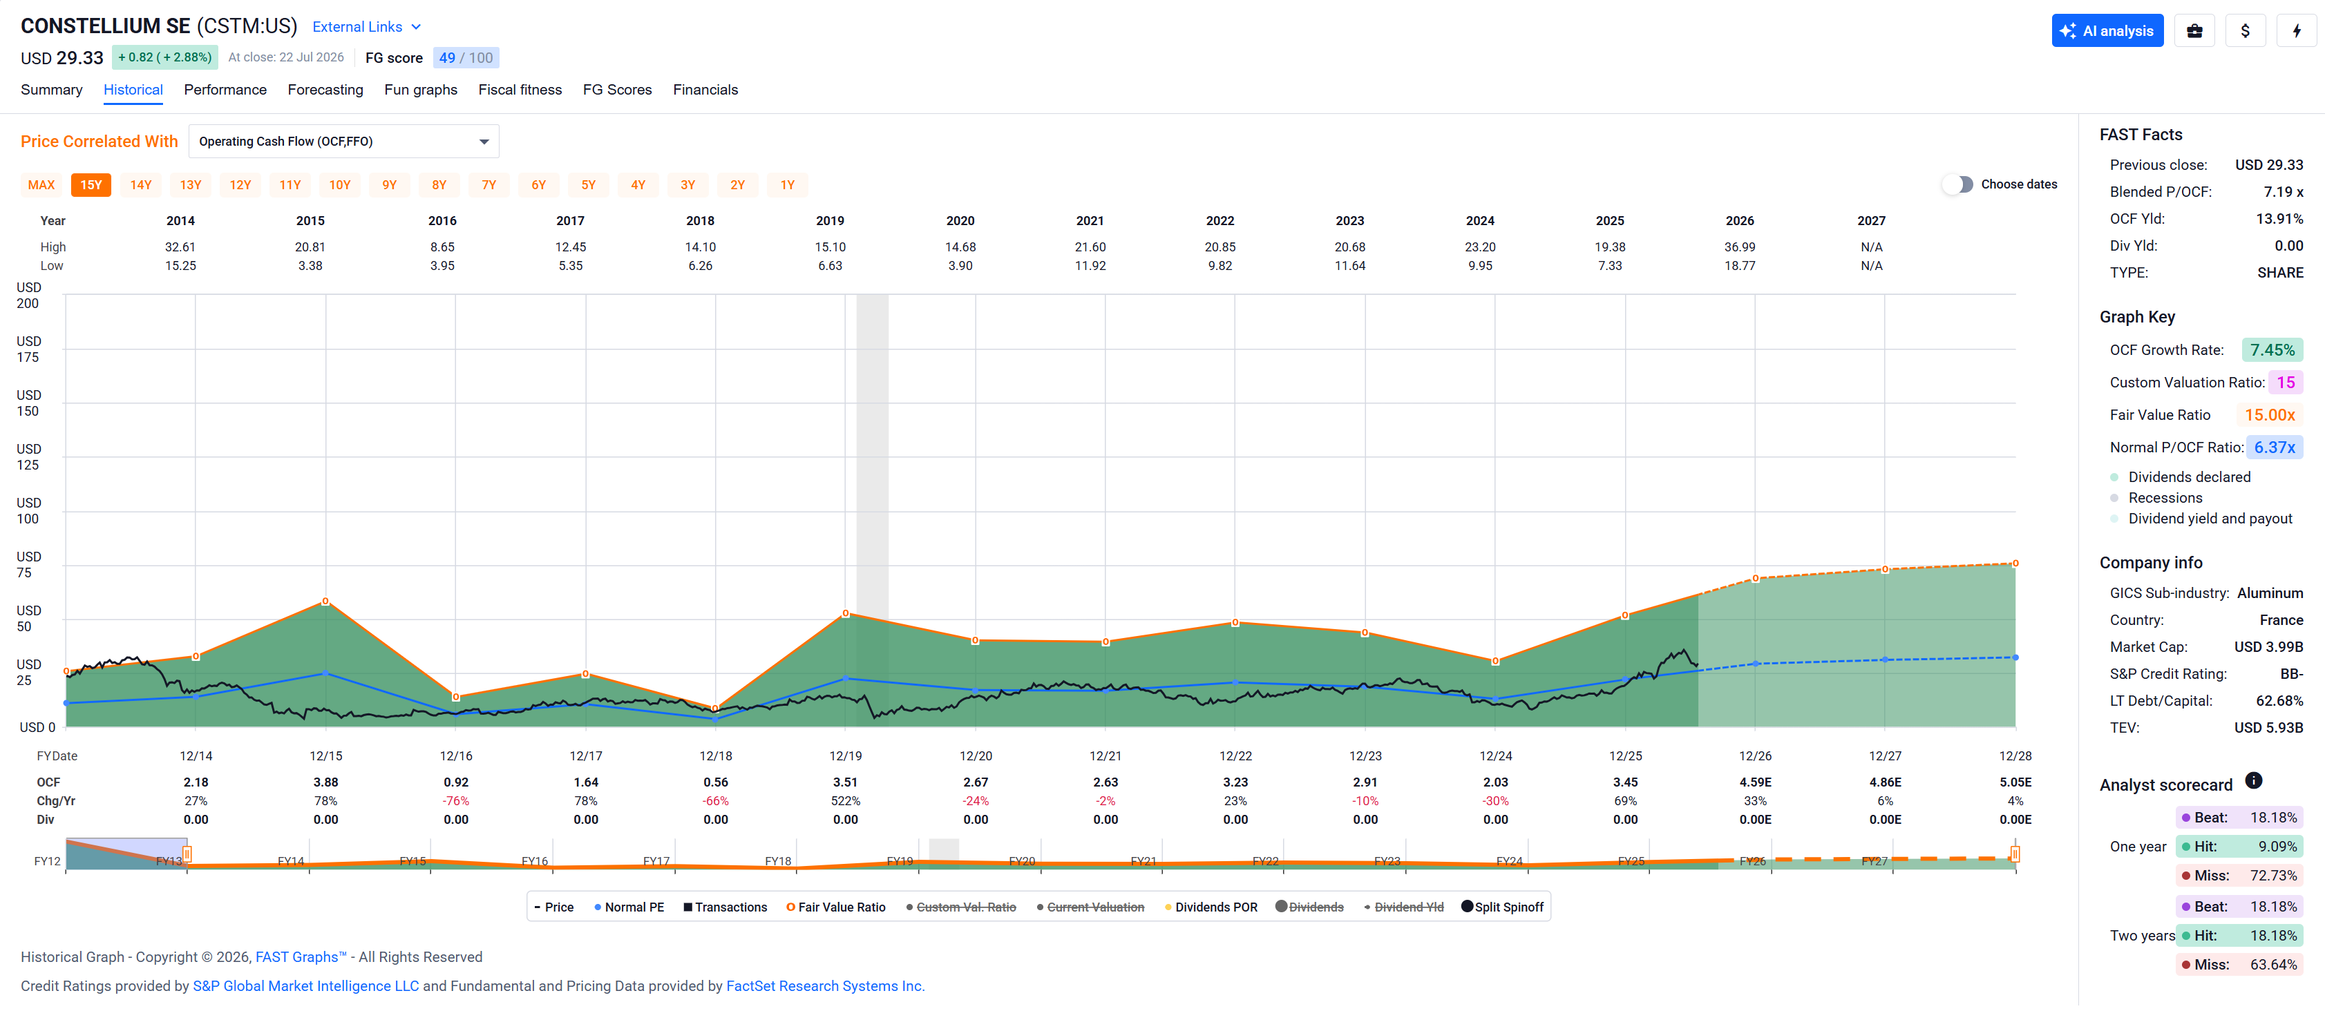2325x1011 pixels.
Task: Click the dollar sign currency icon
Action: [2245, 30]
